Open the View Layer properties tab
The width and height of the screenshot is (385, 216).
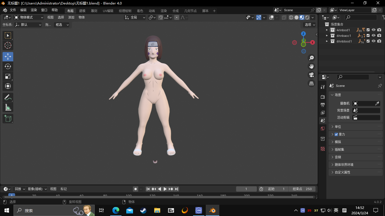point(323,112)
